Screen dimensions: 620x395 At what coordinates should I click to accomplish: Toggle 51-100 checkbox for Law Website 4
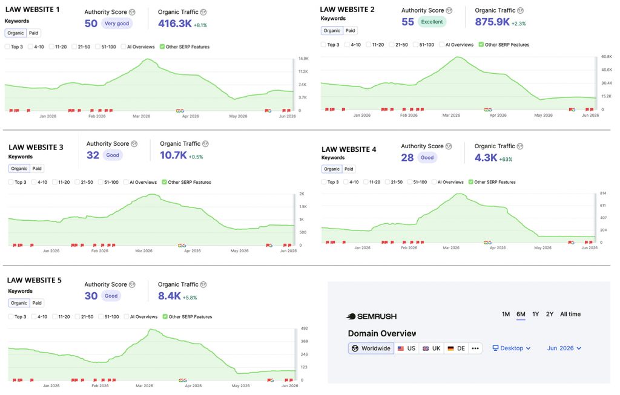410,182
